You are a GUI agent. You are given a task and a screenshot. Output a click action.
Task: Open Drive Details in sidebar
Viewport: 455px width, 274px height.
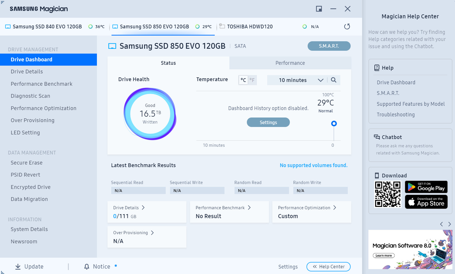point(48,72)
